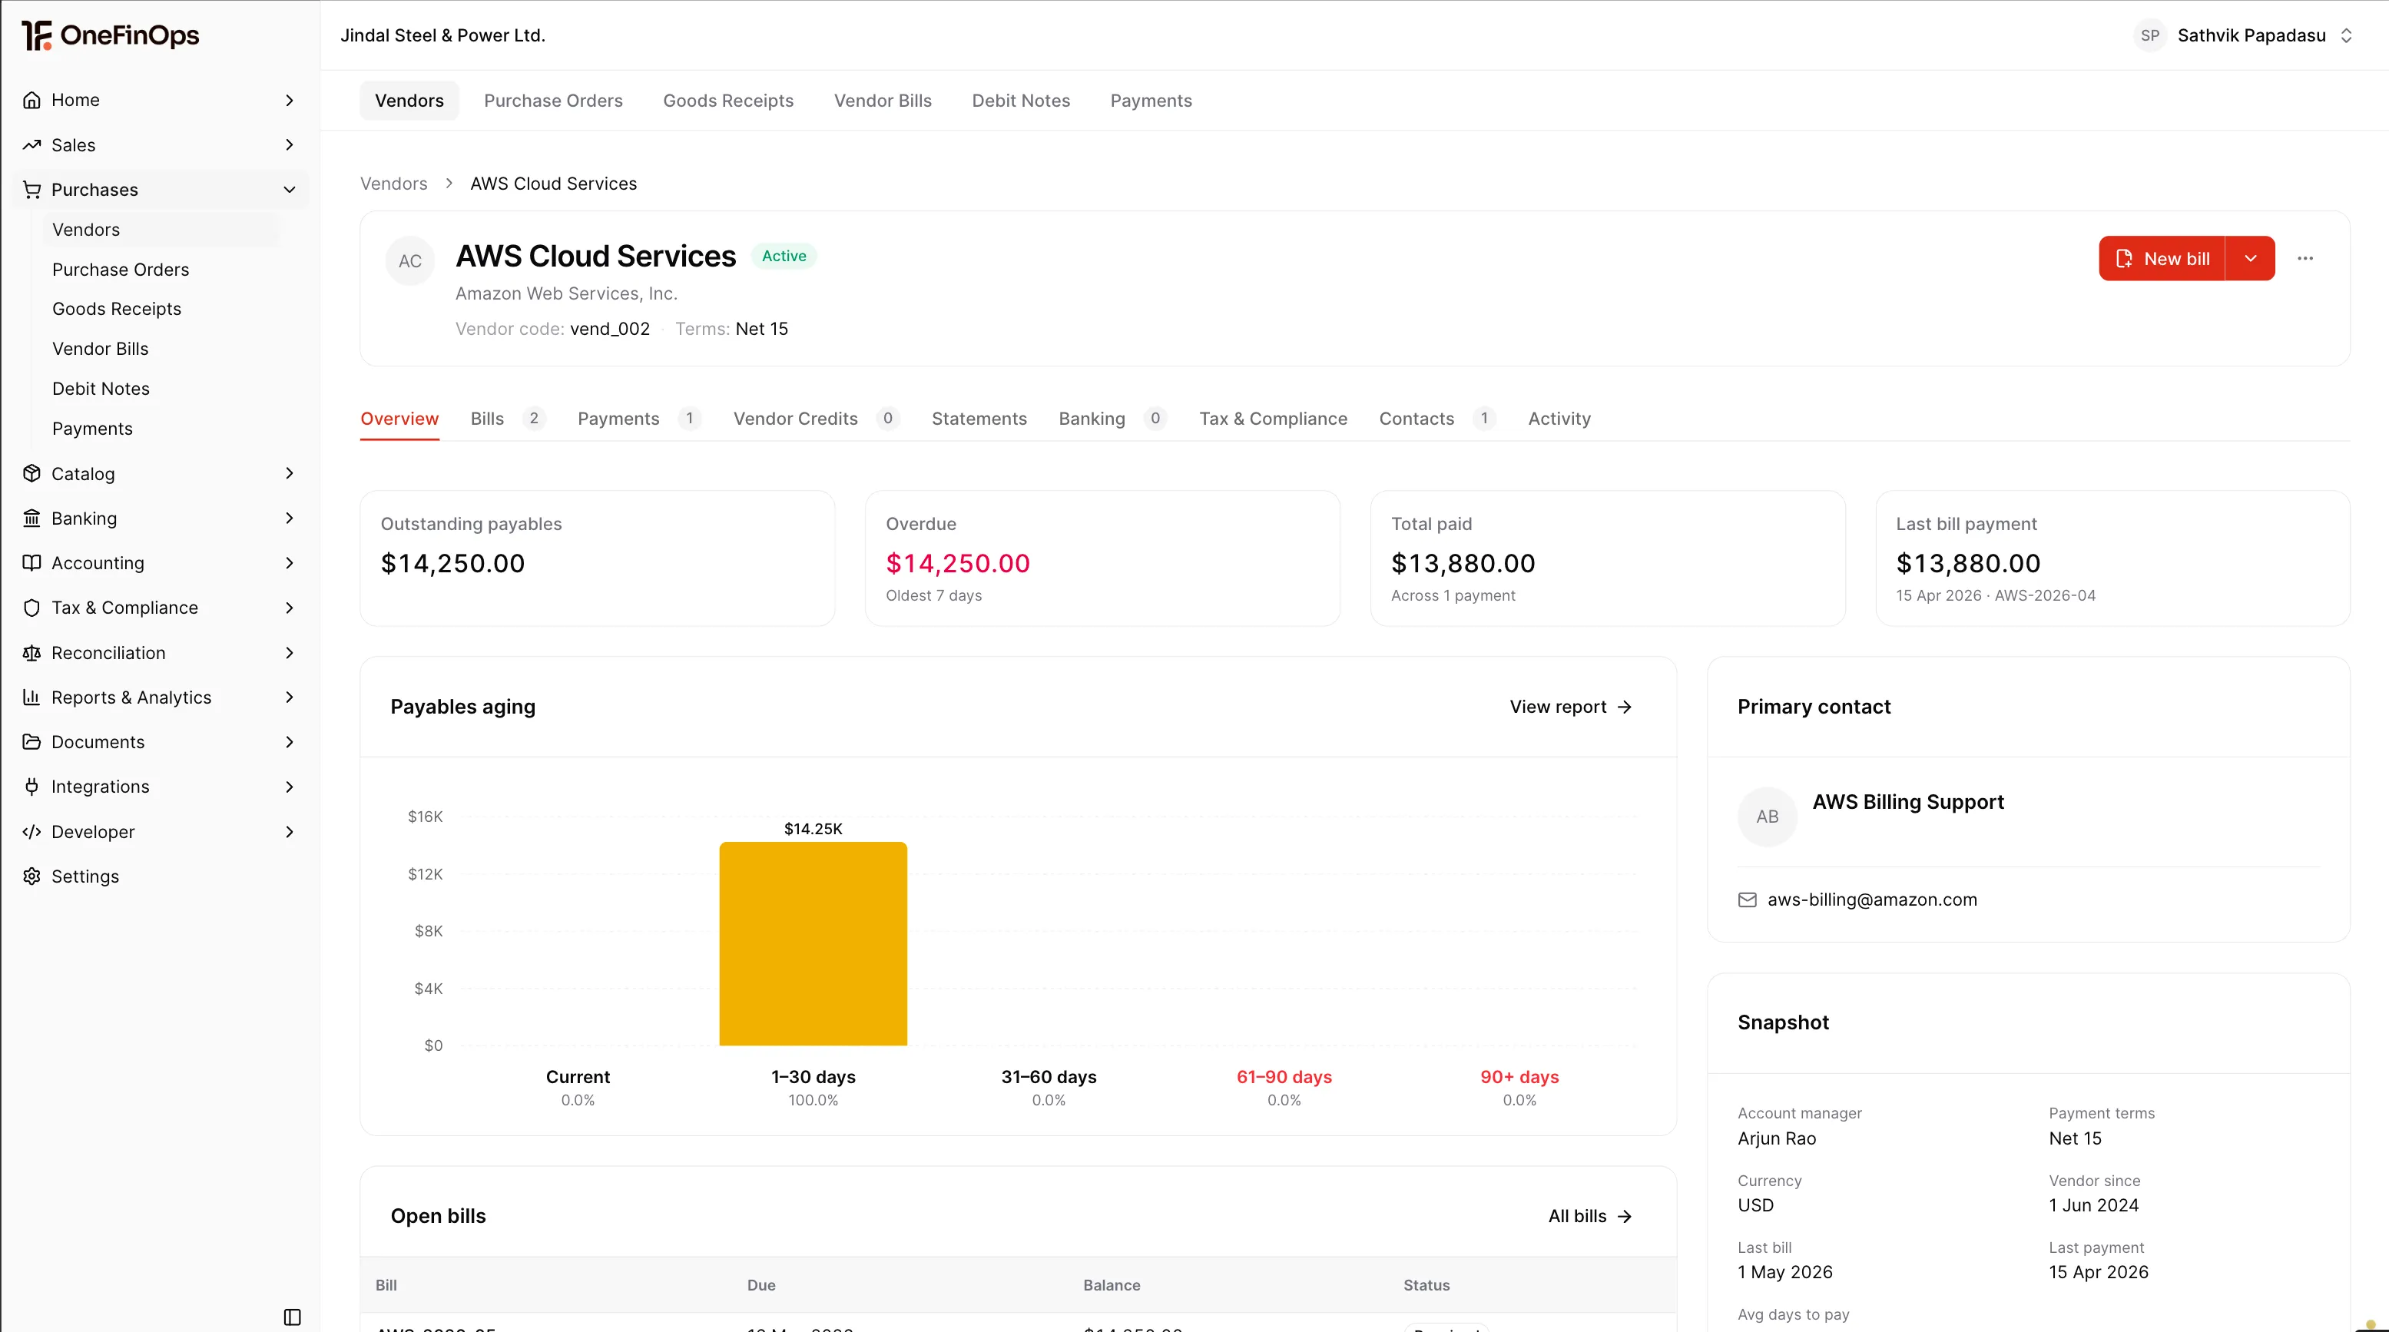Open View report for payables aging
This screenshot has width=2389, height=1332.
(x=1571, y=707)
